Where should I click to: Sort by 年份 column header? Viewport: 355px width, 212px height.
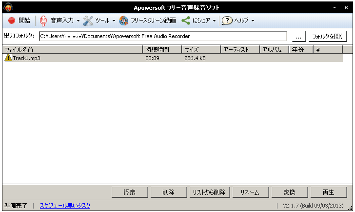301,50
